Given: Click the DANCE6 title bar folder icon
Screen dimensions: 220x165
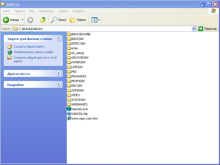Looking at the screenshot, I should [3, 4].
